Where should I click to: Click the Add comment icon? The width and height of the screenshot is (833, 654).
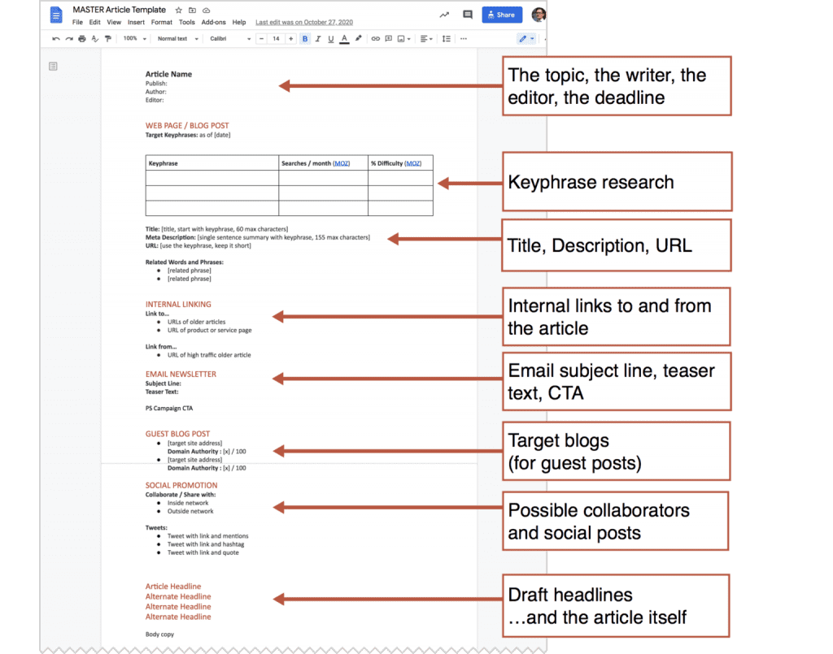point(389,39)
